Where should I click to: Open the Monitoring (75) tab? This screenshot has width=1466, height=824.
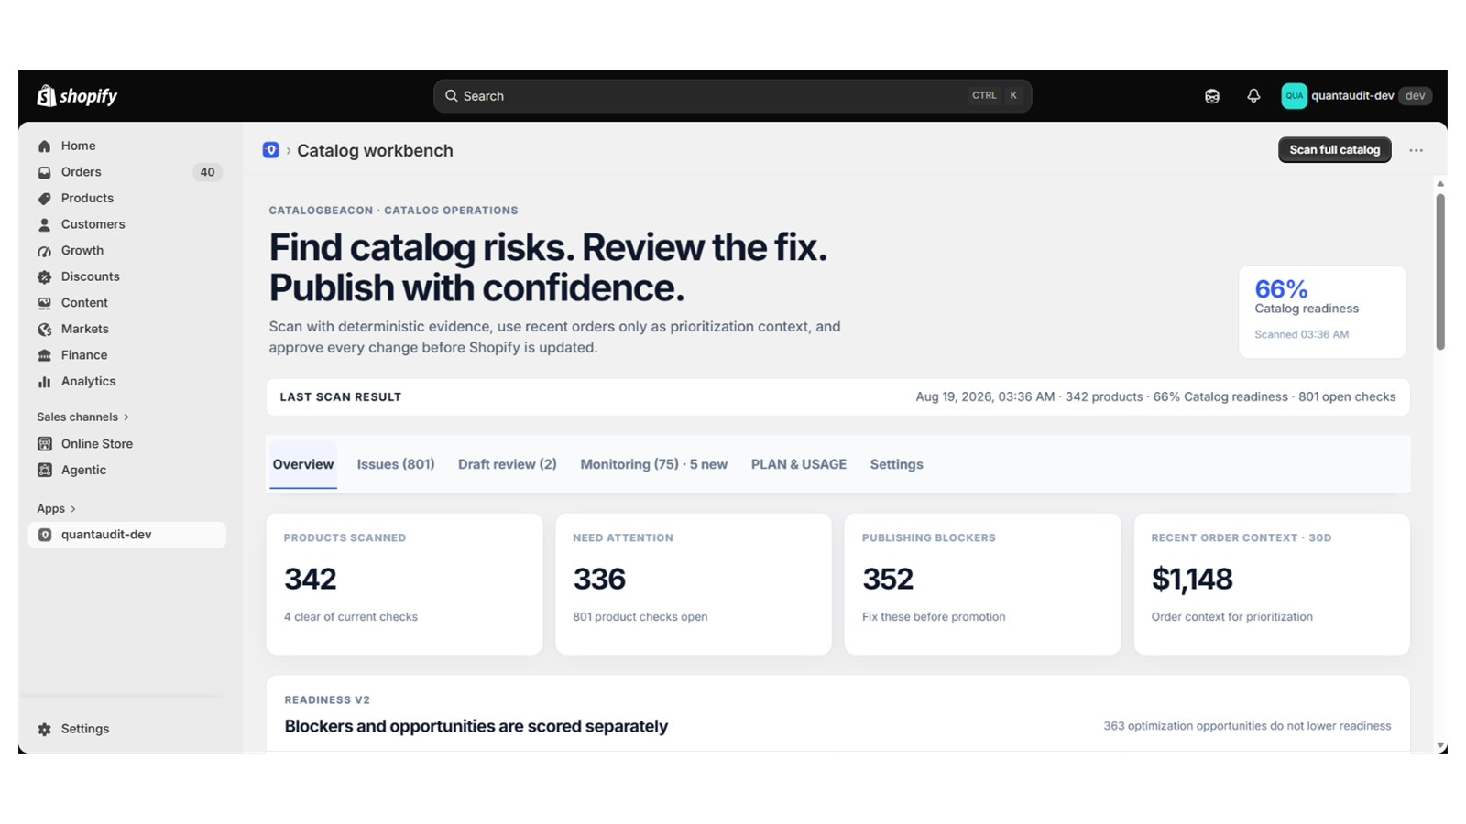tap(653, 464)
